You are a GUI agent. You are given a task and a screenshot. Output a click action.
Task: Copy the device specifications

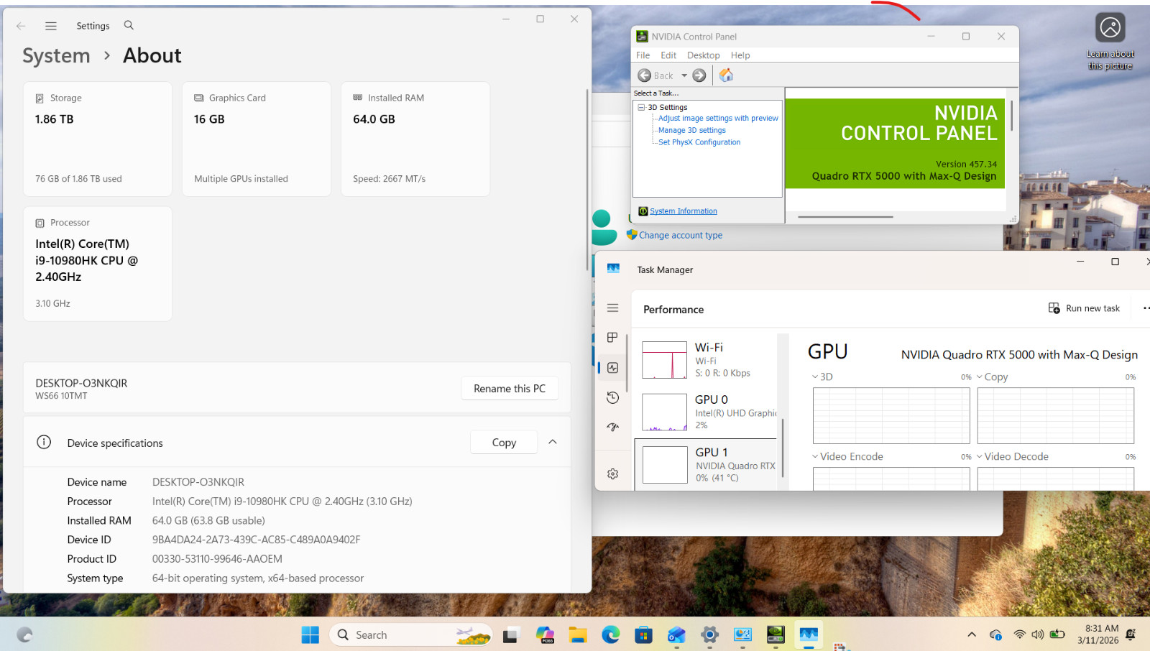coord(504,443)
